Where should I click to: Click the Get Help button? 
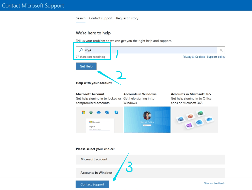(x=86, y=66)
